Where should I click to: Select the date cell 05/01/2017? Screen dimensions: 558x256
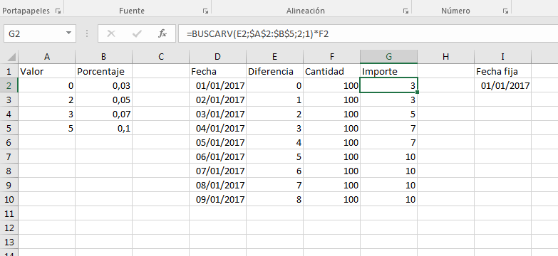click(217, 142)
